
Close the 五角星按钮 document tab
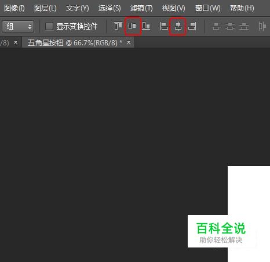pos(129,42)
